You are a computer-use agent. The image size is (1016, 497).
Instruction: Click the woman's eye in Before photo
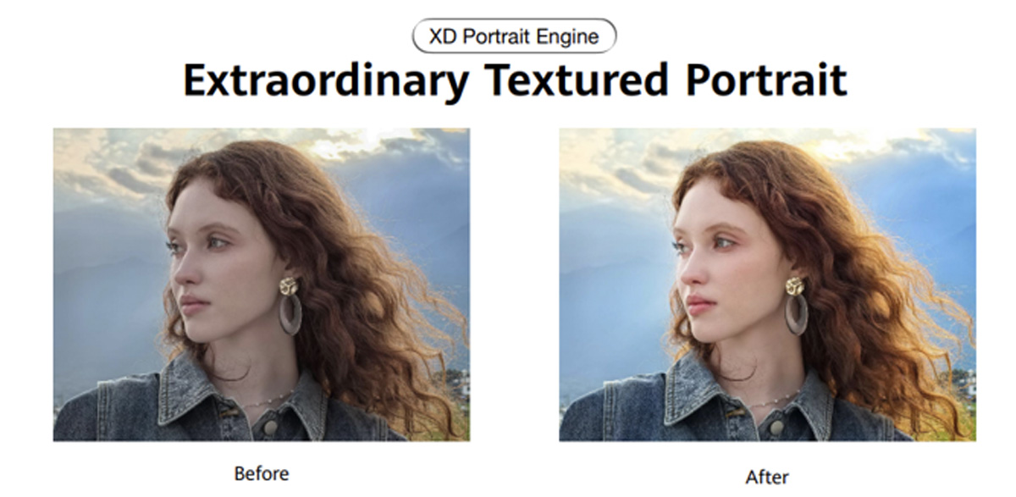tap(218, 243)
